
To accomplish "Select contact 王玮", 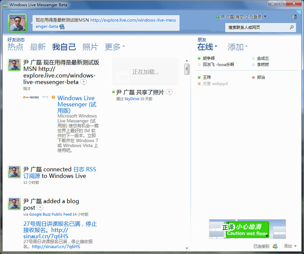I will pyautogui.click(x=204, y=77).
